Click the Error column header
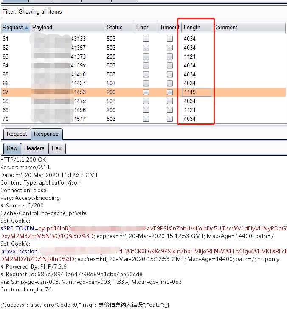 pyautogui.click(x=145, y=28)
